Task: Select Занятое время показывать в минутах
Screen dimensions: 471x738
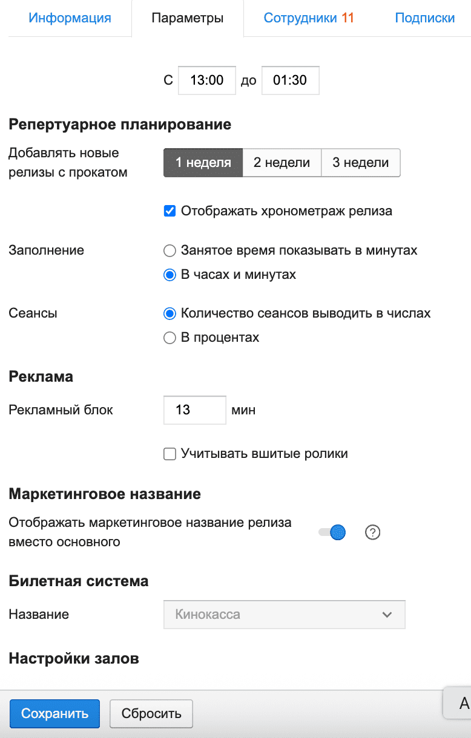Action: tap(170, 250)
